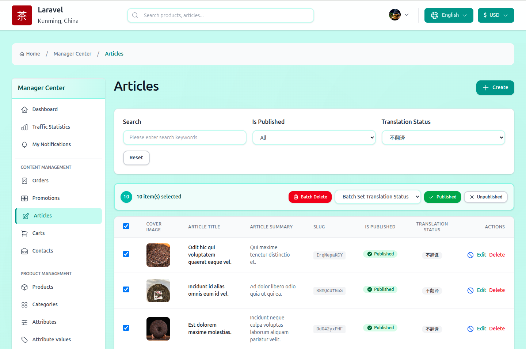
Task: Click the red Batch Delete button
Action: click(310, 197)
